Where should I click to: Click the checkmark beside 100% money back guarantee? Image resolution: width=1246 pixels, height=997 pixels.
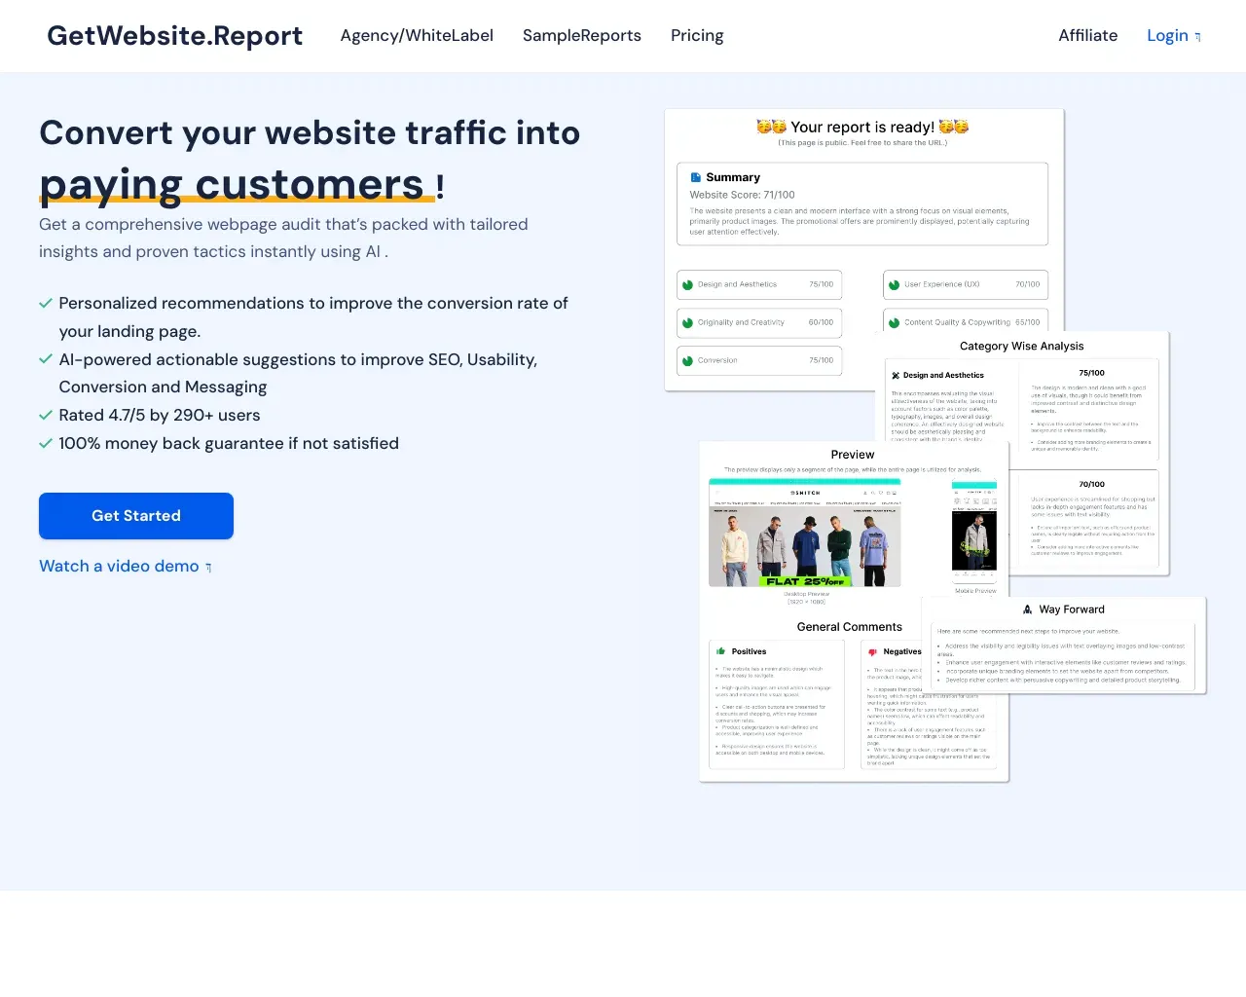(x=46, y=443)
